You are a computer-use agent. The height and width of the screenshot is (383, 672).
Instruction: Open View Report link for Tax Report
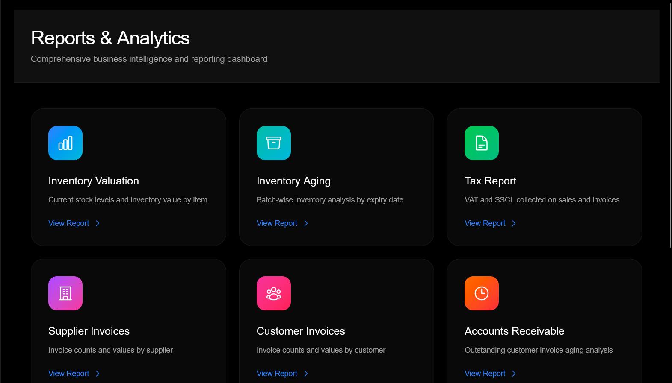485,223
